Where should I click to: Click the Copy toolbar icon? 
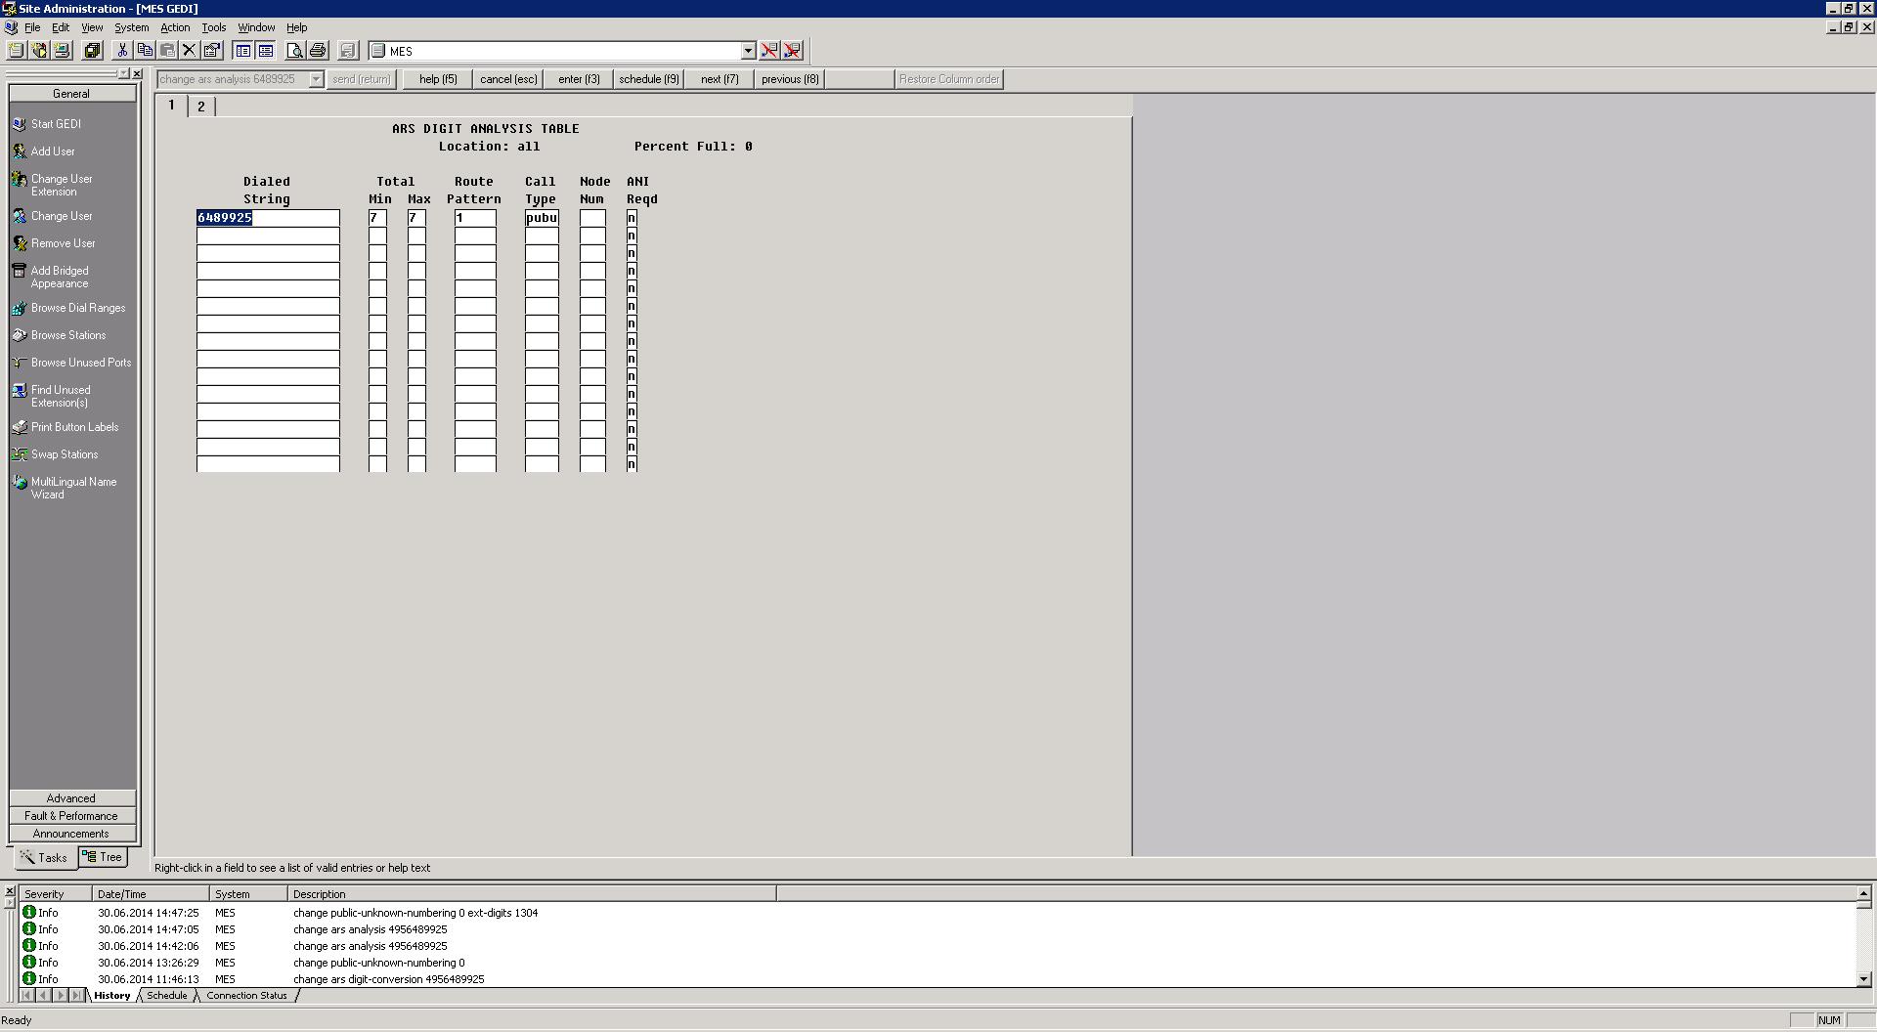click(145, 51)
